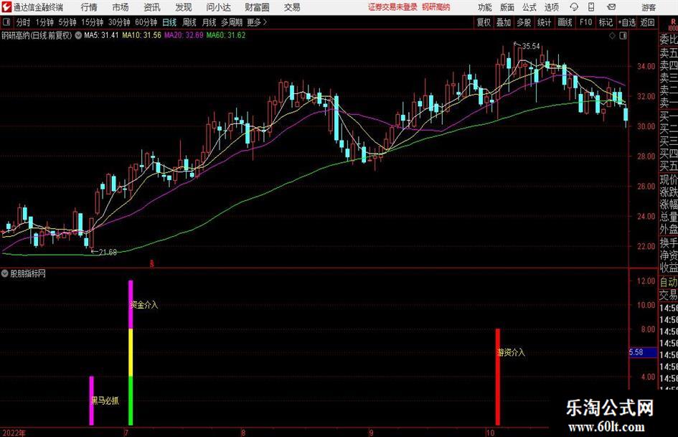Toggle the right side panel icon

623,35
